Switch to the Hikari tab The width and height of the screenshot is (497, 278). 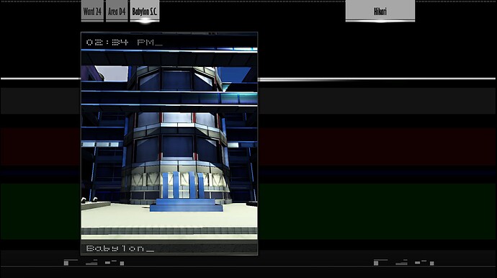(x=380, y=11)
